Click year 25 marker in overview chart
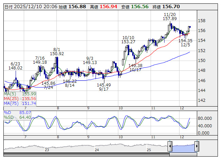This screenshot has width=222, height=160. [x=149, y=150]
